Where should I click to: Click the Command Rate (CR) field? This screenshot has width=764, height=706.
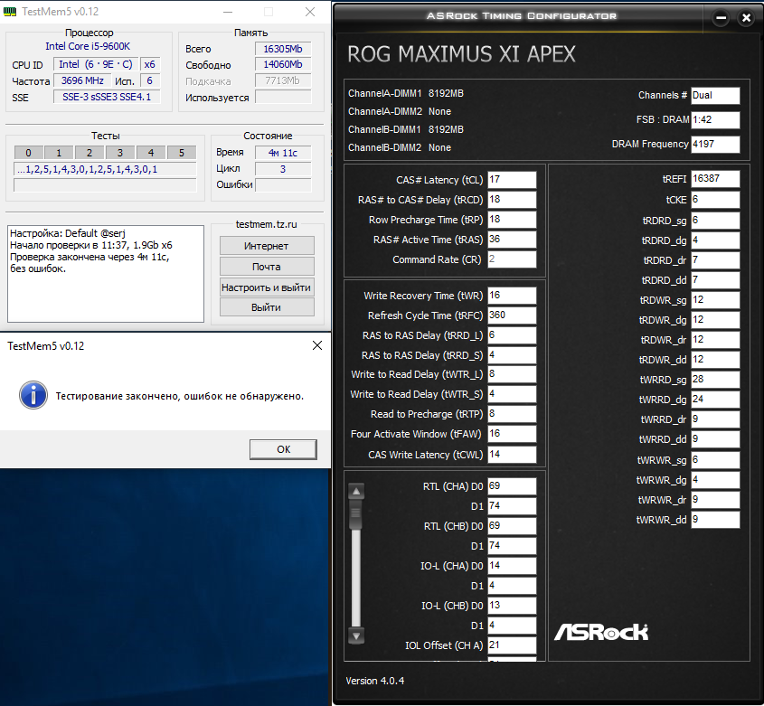[512, 259]
